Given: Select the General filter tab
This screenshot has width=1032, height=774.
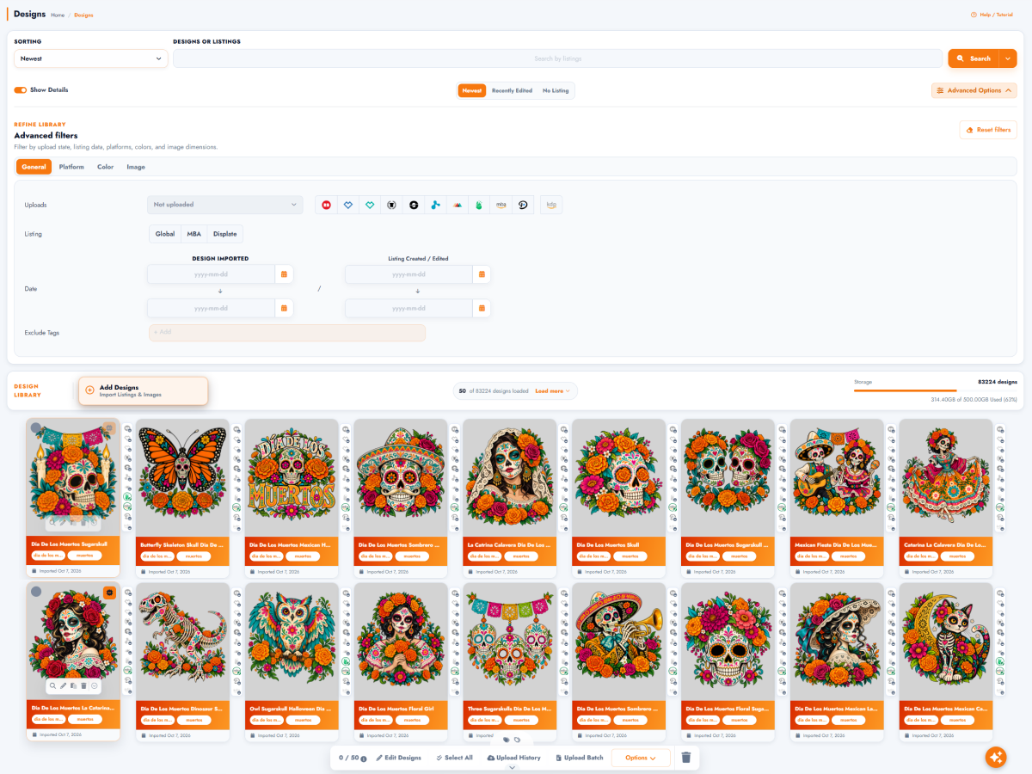Looking at the screenshot, I should pos(34,167).
